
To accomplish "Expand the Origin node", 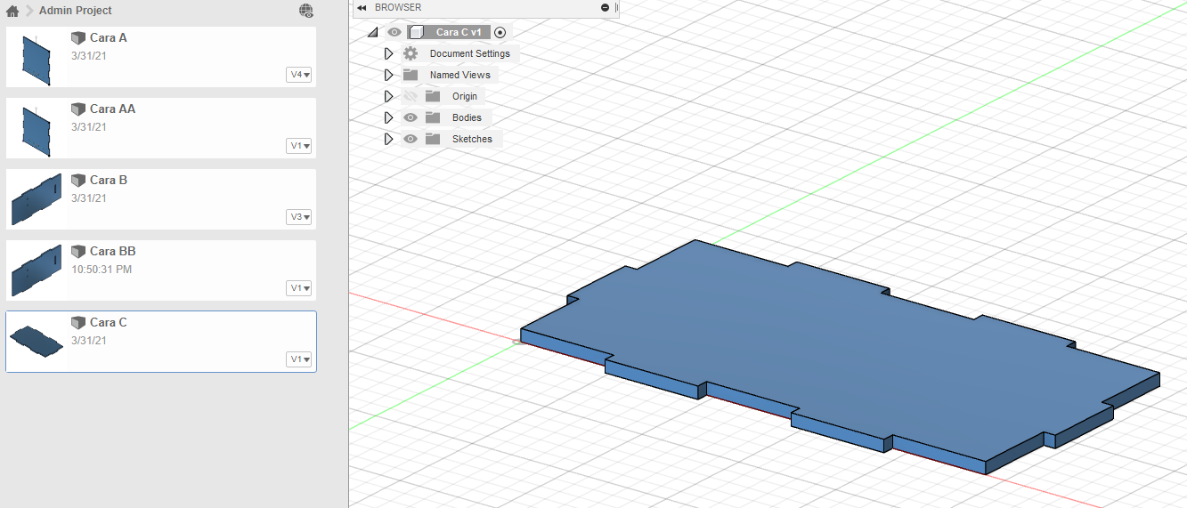I will pyautogui.click(x=388, y=96).
